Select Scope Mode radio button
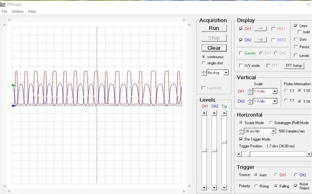 click(x=241, y=123)
